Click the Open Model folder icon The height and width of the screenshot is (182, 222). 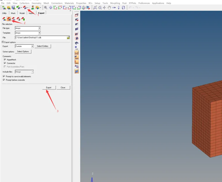pos(9,8)
